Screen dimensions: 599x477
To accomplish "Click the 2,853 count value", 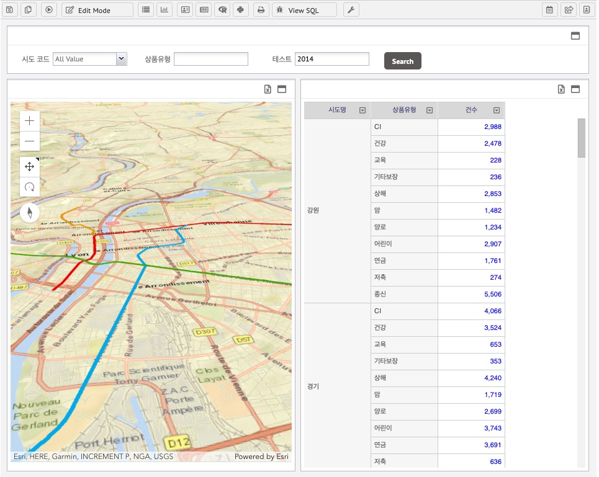I will [x=493, y=194].
